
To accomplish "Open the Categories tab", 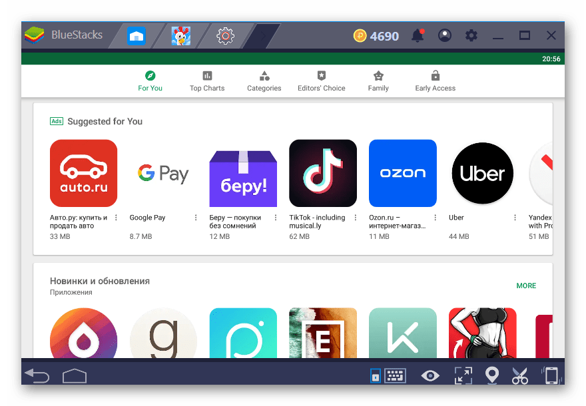I will point(264,81).
